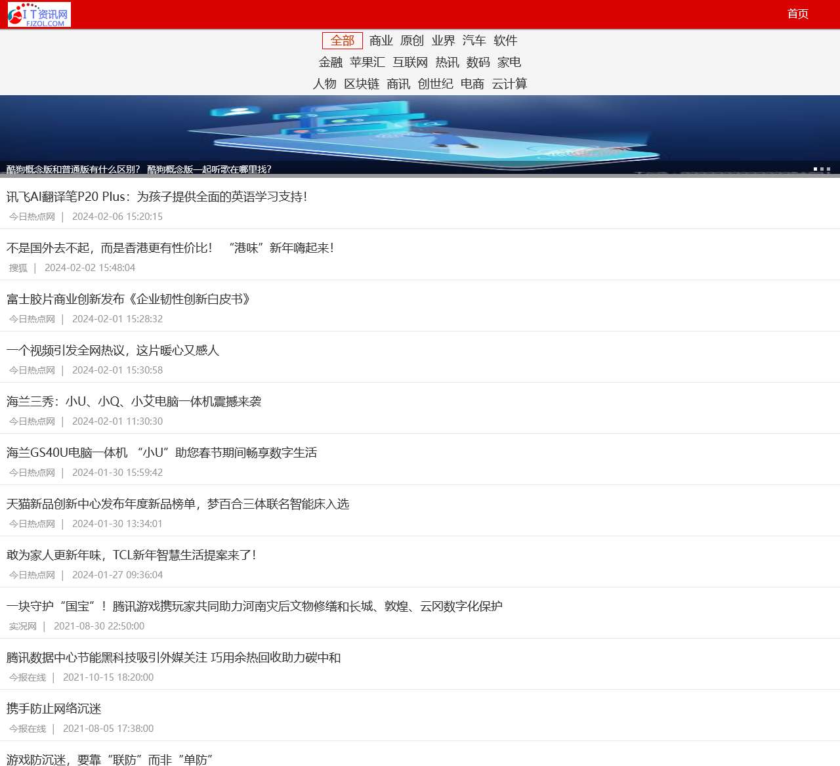Viewport: 840px width, 766px height.
Task: Click the timestamp 2024-01-30 13:34:01
Action: point(117,524)
